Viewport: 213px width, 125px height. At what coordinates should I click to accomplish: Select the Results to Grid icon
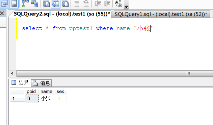coord(56,4)
